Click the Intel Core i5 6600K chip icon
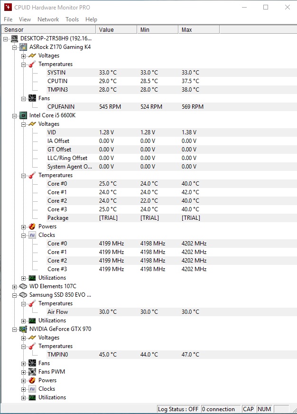297x414 pixels. (x=23, y=115)
